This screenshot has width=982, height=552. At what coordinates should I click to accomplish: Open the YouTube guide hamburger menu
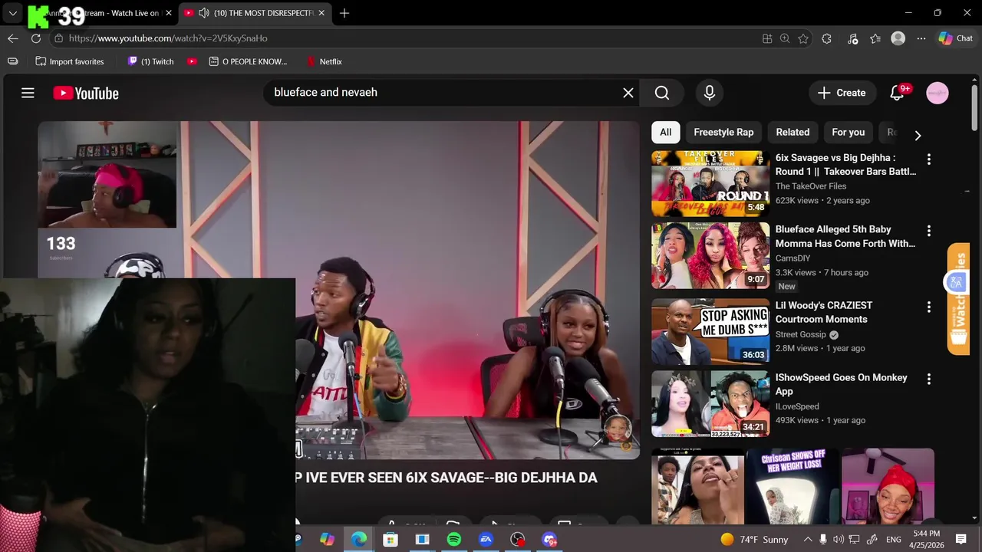click(28, 93)
